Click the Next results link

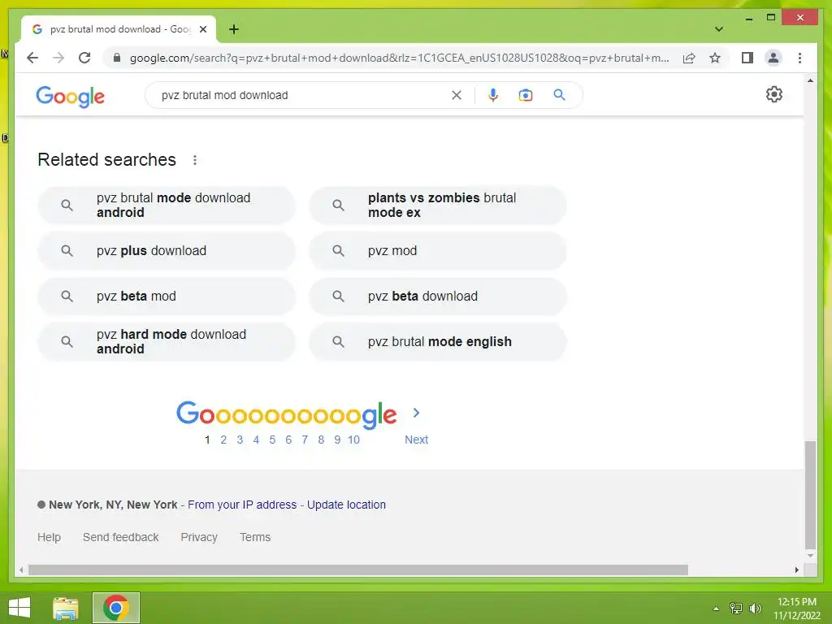coord(416,440)
